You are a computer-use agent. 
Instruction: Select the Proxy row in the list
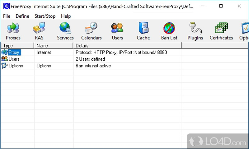(x=14, y=52)
